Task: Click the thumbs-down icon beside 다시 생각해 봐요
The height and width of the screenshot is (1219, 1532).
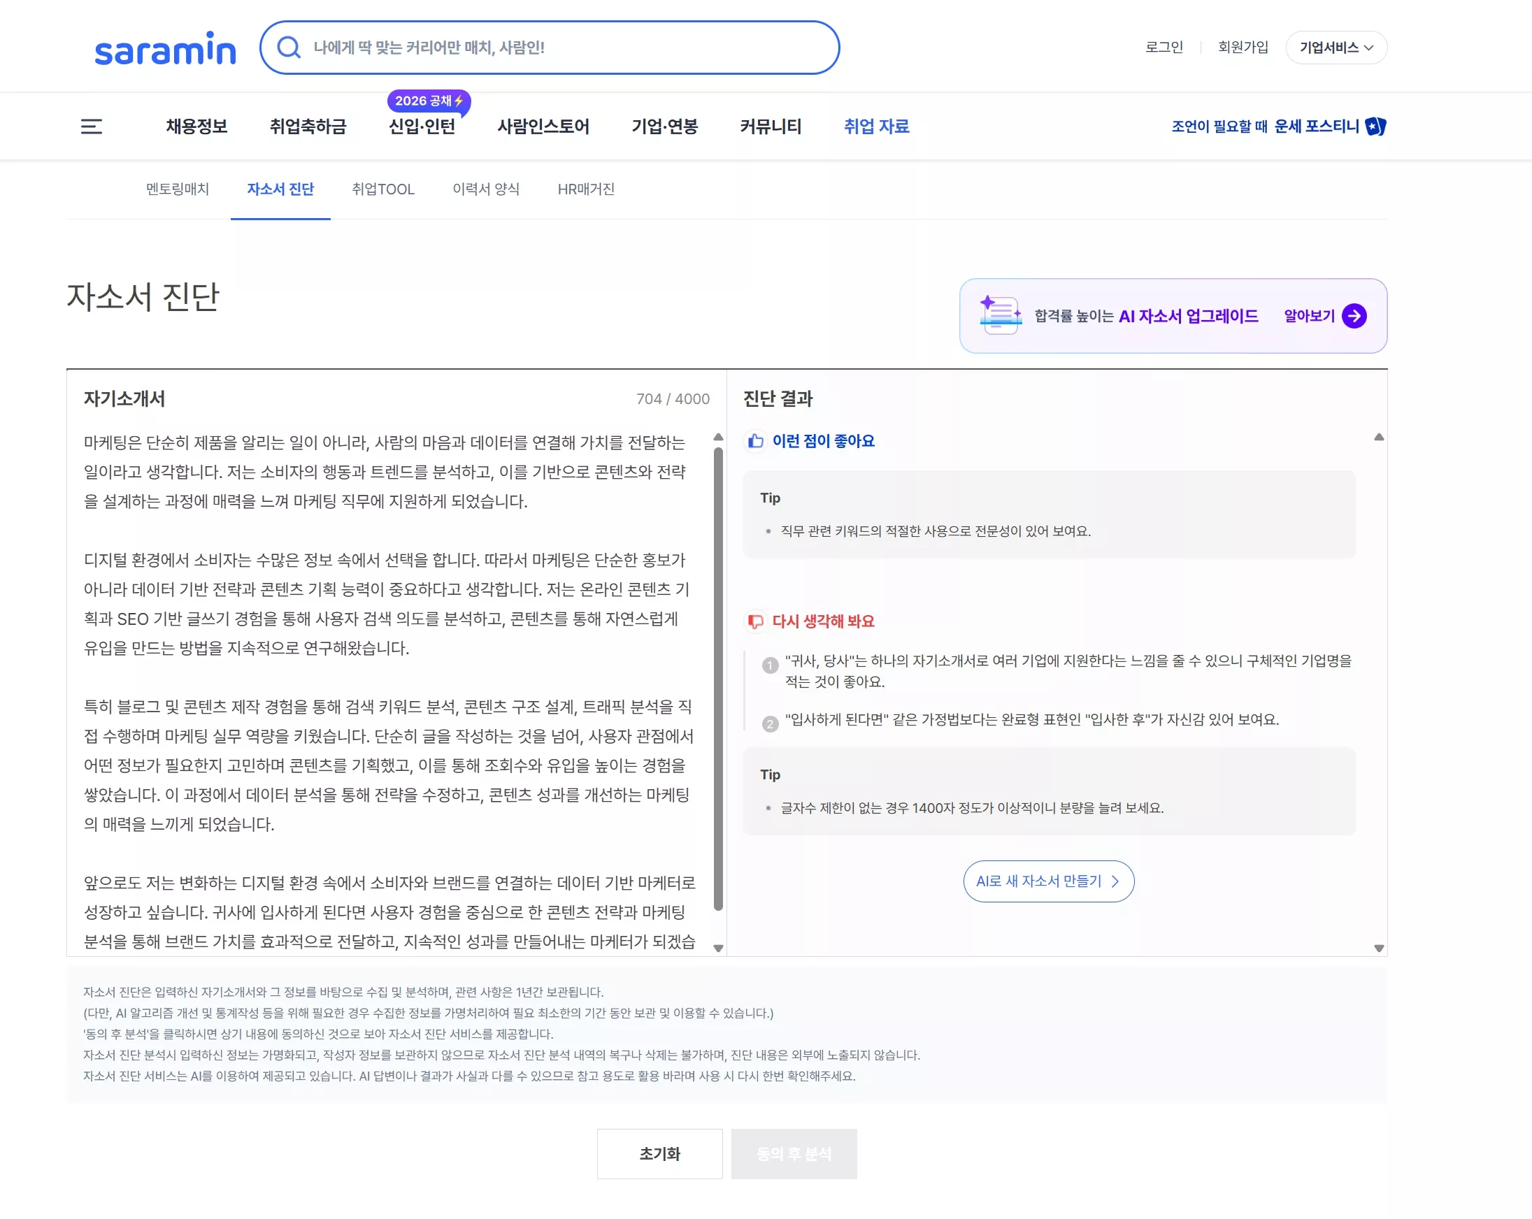Action: 755,621
